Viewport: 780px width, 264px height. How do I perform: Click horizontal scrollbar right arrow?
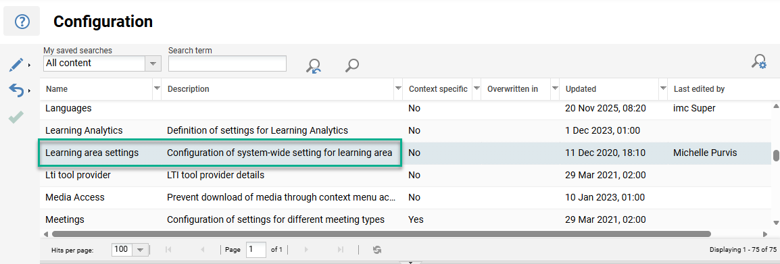point(766,234)
